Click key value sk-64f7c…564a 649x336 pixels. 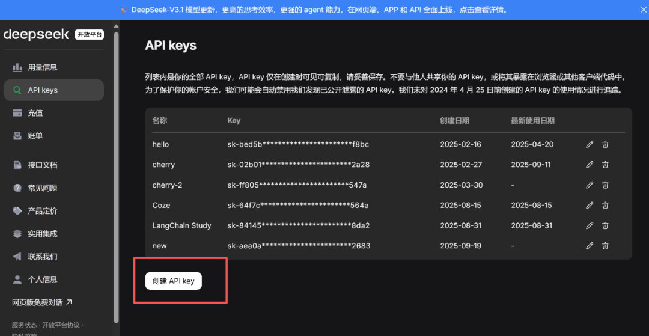coord(298,205)
